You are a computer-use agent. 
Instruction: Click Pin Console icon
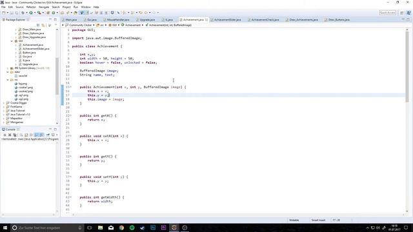click(48, 135)
